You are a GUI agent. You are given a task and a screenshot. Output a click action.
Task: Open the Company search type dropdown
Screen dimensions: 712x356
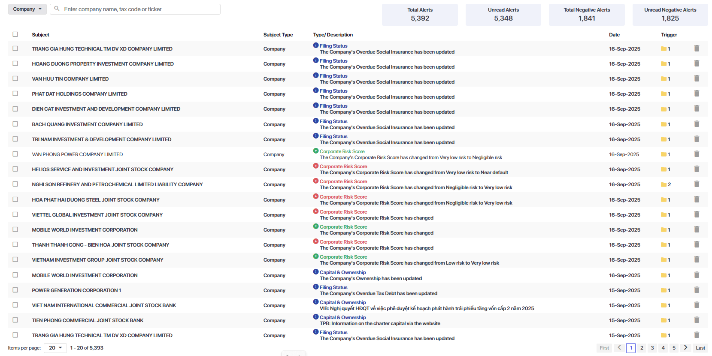(x=27, y=9)
